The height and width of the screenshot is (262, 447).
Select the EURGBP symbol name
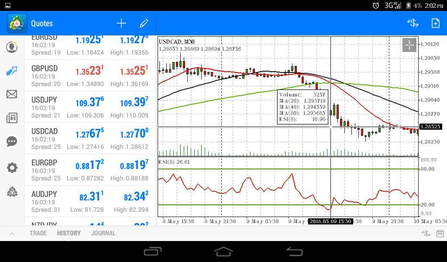click(44, 162)
